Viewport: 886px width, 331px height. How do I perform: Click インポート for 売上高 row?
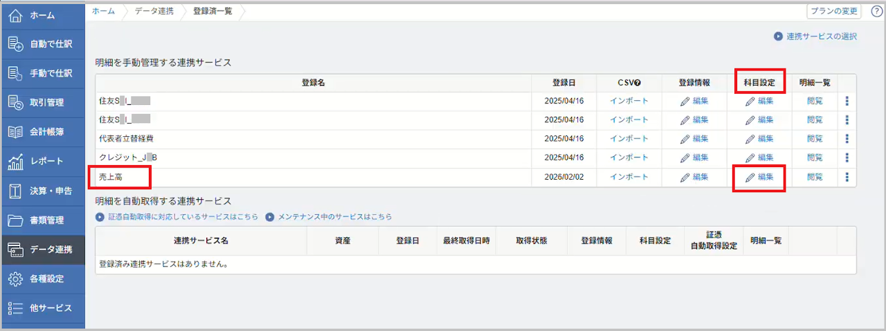pos(629,177)
